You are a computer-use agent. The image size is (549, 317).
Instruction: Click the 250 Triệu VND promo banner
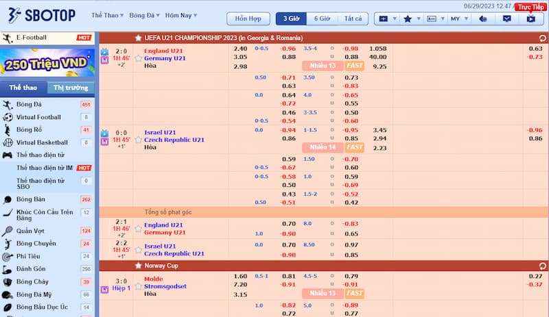48,64
